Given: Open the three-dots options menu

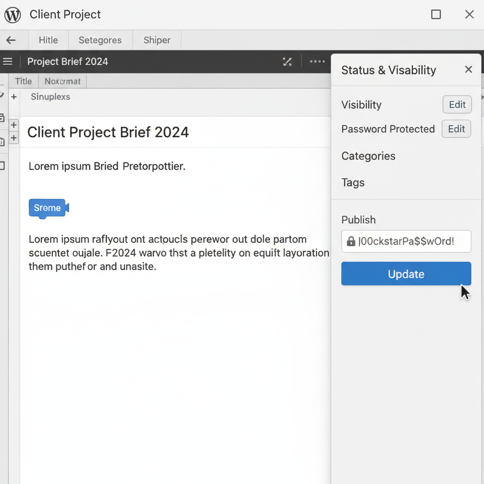Looking at the screenshot, I should coord(317,61).
